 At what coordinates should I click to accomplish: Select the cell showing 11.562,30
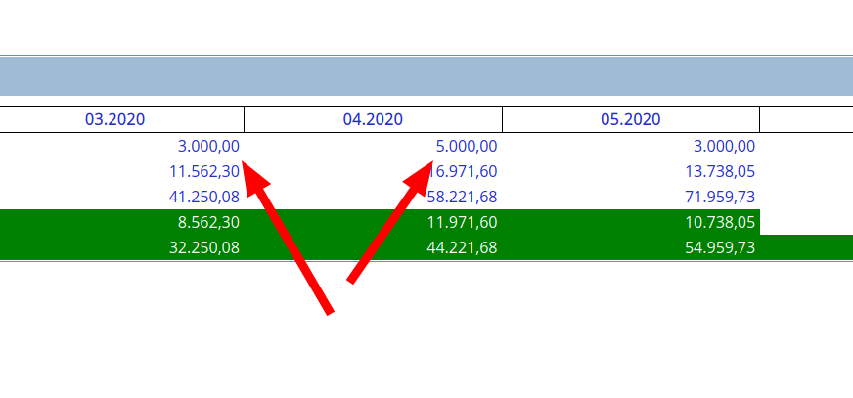pyautogui.click(x=204, y=172)
